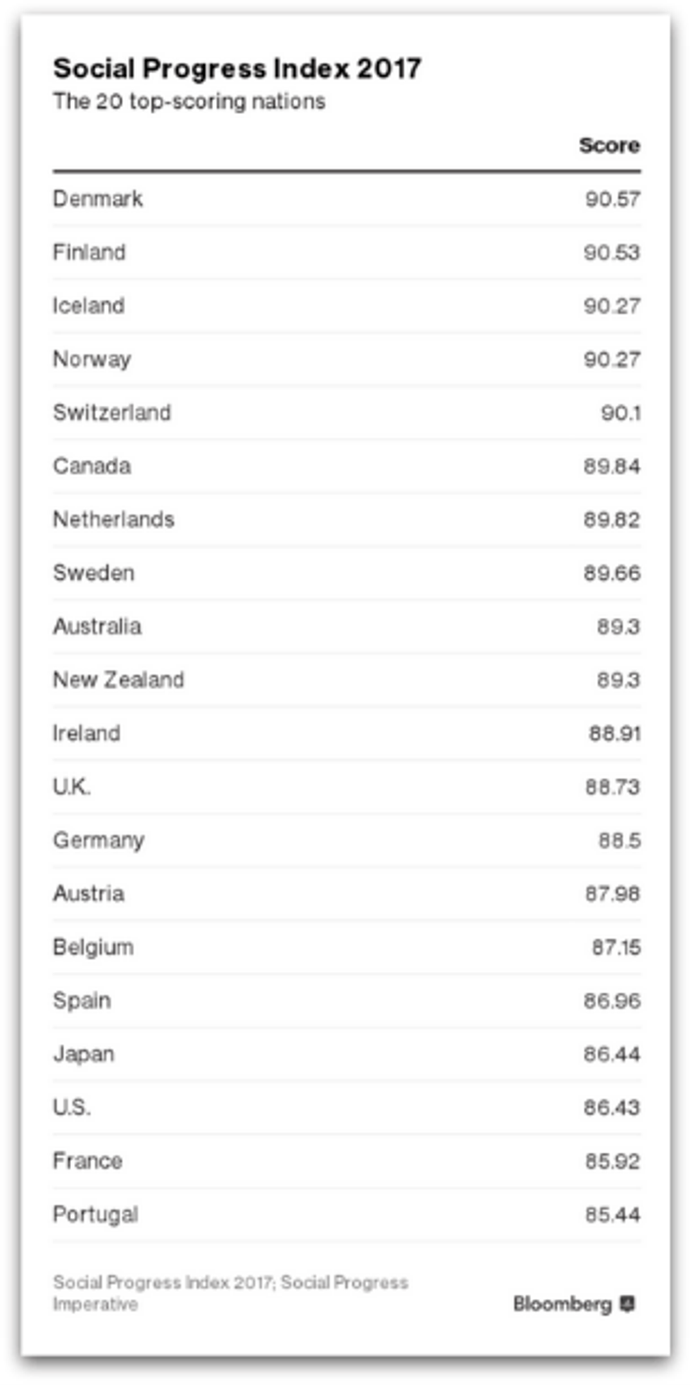Viewport: 690px width, 1385px height.
Task: Select the Netherlands row label
Action: [114, 520]
